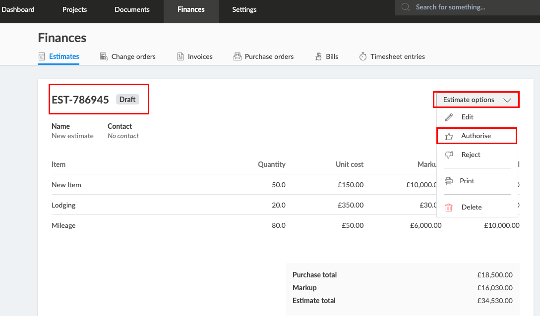Open the Purchase orders tab
The image size is (540, 316).
point(263,56)
